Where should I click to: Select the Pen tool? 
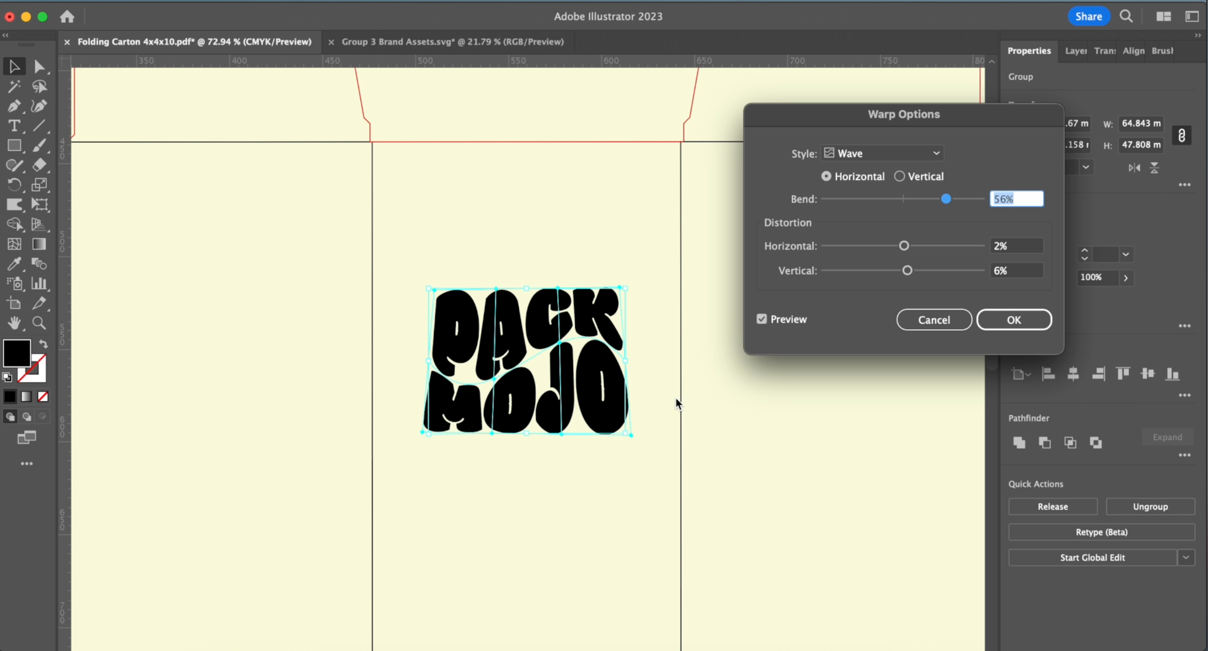pyautogui.click(x=14, y=106)
